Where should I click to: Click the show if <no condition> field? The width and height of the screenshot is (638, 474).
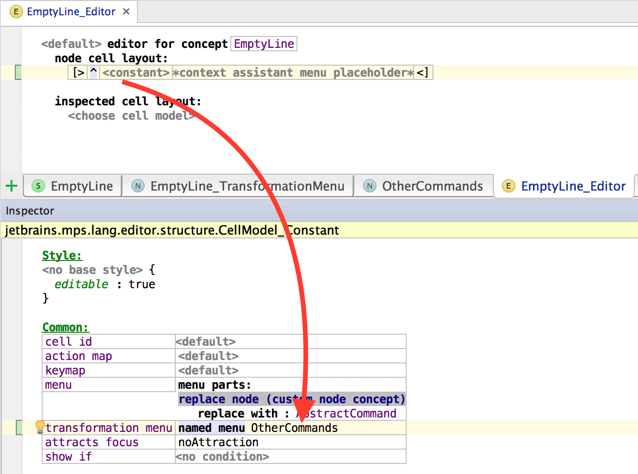pos(222,456)
